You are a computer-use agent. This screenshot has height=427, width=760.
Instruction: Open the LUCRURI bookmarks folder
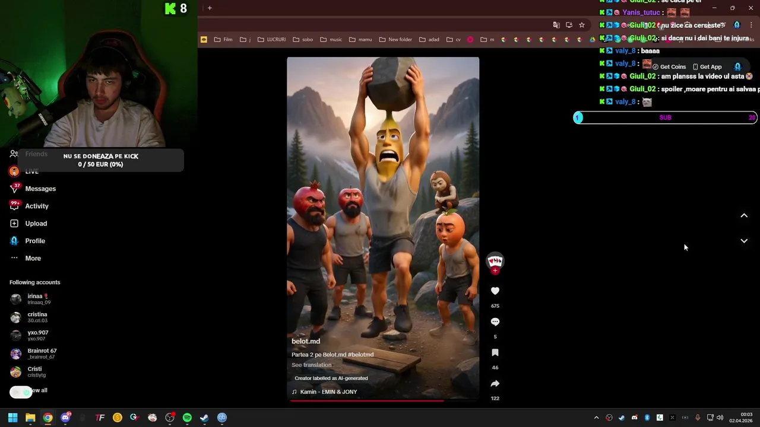coord(272,40)
